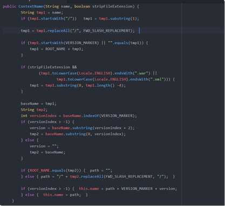Click 'replaceAll' in the tmp1 = tmp1.replaceAll line
Viewport: 225px width, 206px height.
pyautogui.click(x=59, y=31)
